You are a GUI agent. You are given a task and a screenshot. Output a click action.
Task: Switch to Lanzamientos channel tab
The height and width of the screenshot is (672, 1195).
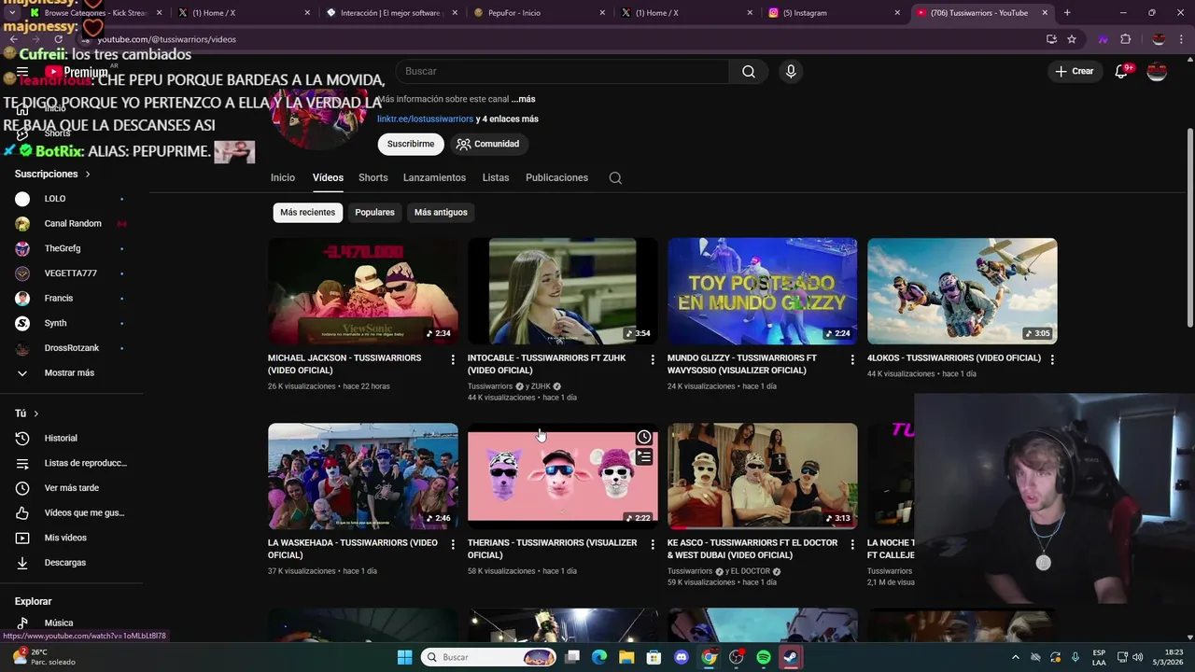pyautogui.click(x=434, y=177)
